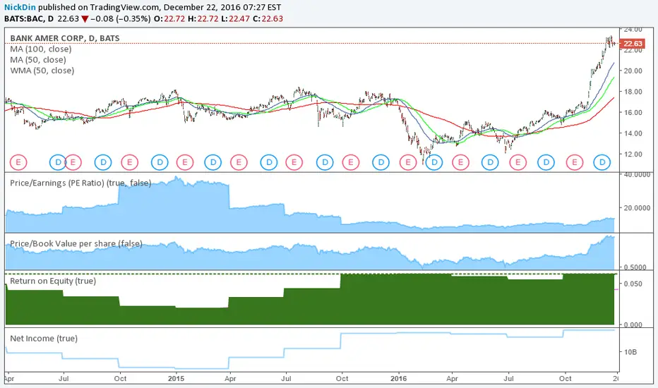The height and width of the screenshot is (388, 658).
Task: Click the dividend D marker for June 2016
Action: [490, 162]
